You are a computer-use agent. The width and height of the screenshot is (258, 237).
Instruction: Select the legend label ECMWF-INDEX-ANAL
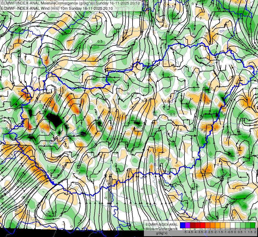click(x=162, y=225)
